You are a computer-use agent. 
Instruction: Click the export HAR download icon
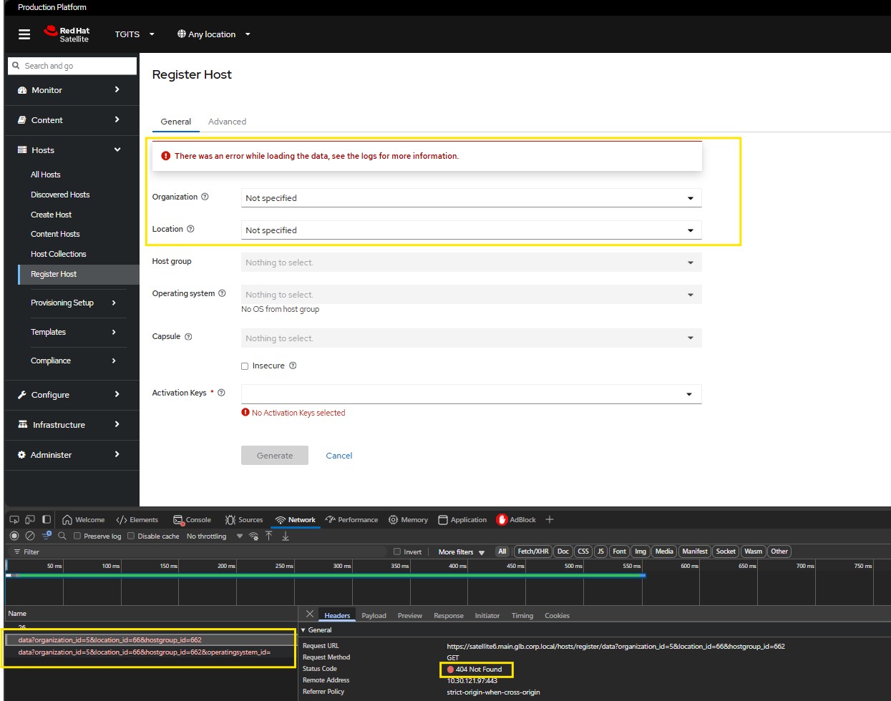point(286,536)
